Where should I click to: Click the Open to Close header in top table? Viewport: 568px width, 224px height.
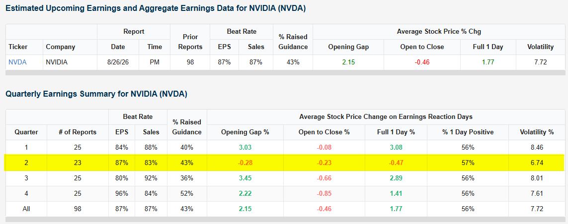point(422,47)
